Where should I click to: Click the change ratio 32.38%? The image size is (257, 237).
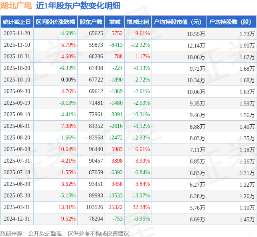141,207
